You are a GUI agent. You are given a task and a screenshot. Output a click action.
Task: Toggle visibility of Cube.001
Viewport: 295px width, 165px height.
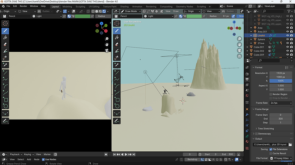point(287,47)
